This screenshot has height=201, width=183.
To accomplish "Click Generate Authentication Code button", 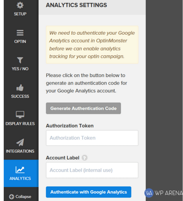I will point(83,108).
